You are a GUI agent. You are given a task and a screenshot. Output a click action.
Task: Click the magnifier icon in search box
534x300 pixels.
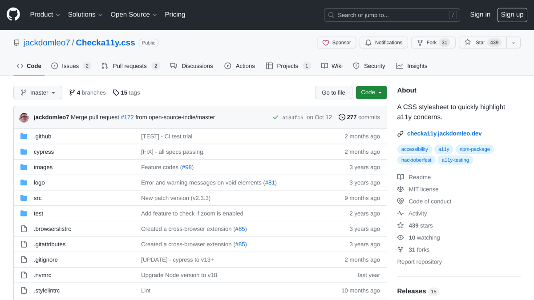331,15
